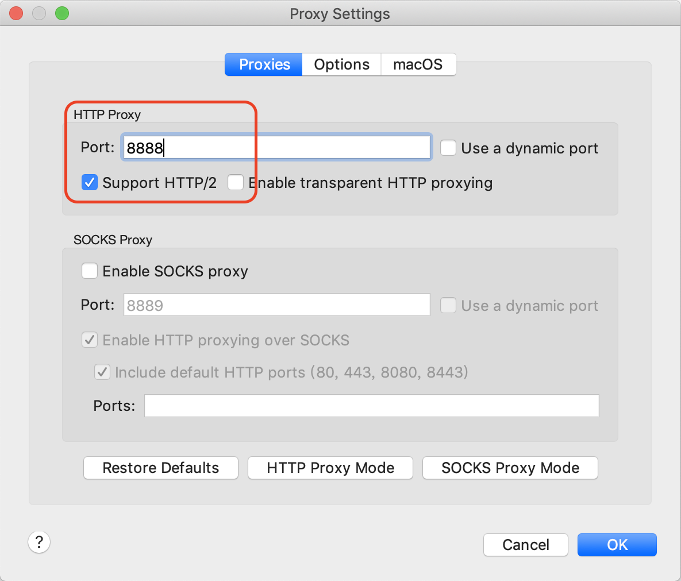The width and height of the screenshot is (681, 581).
Task: Click the SOCKS Ports input field
Action: click(x=371, y=405)
